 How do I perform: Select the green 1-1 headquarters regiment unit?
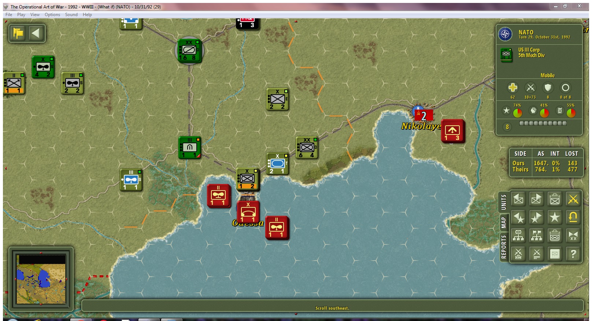tap(189, 148)
